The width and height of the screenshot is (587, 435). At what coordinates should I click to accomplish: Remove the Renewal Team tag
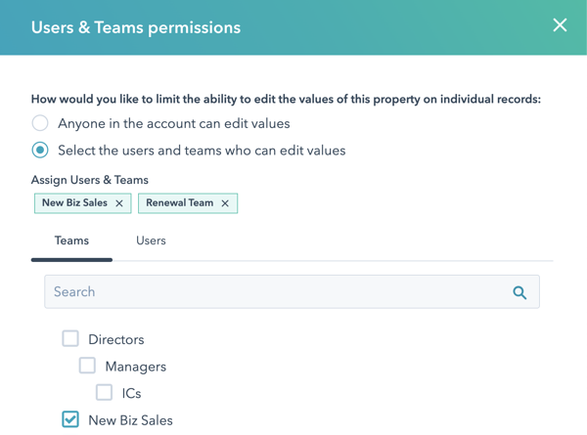225,203
